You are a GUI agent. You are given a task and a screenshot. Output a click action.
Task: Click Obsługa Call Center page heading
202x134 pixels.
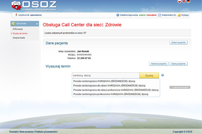(82, 25)
